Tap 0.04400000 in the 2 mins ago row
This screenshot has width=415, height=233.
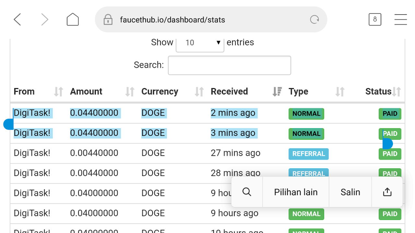[94, 113]
